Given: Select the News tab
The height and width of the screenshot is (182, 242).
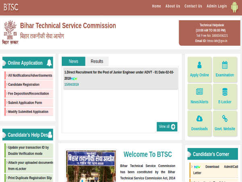Looking at the screenshot, I should tap(73, 61).
